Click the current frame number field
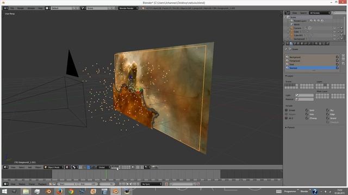Screen dimensions: 348x195 [107, 184]
